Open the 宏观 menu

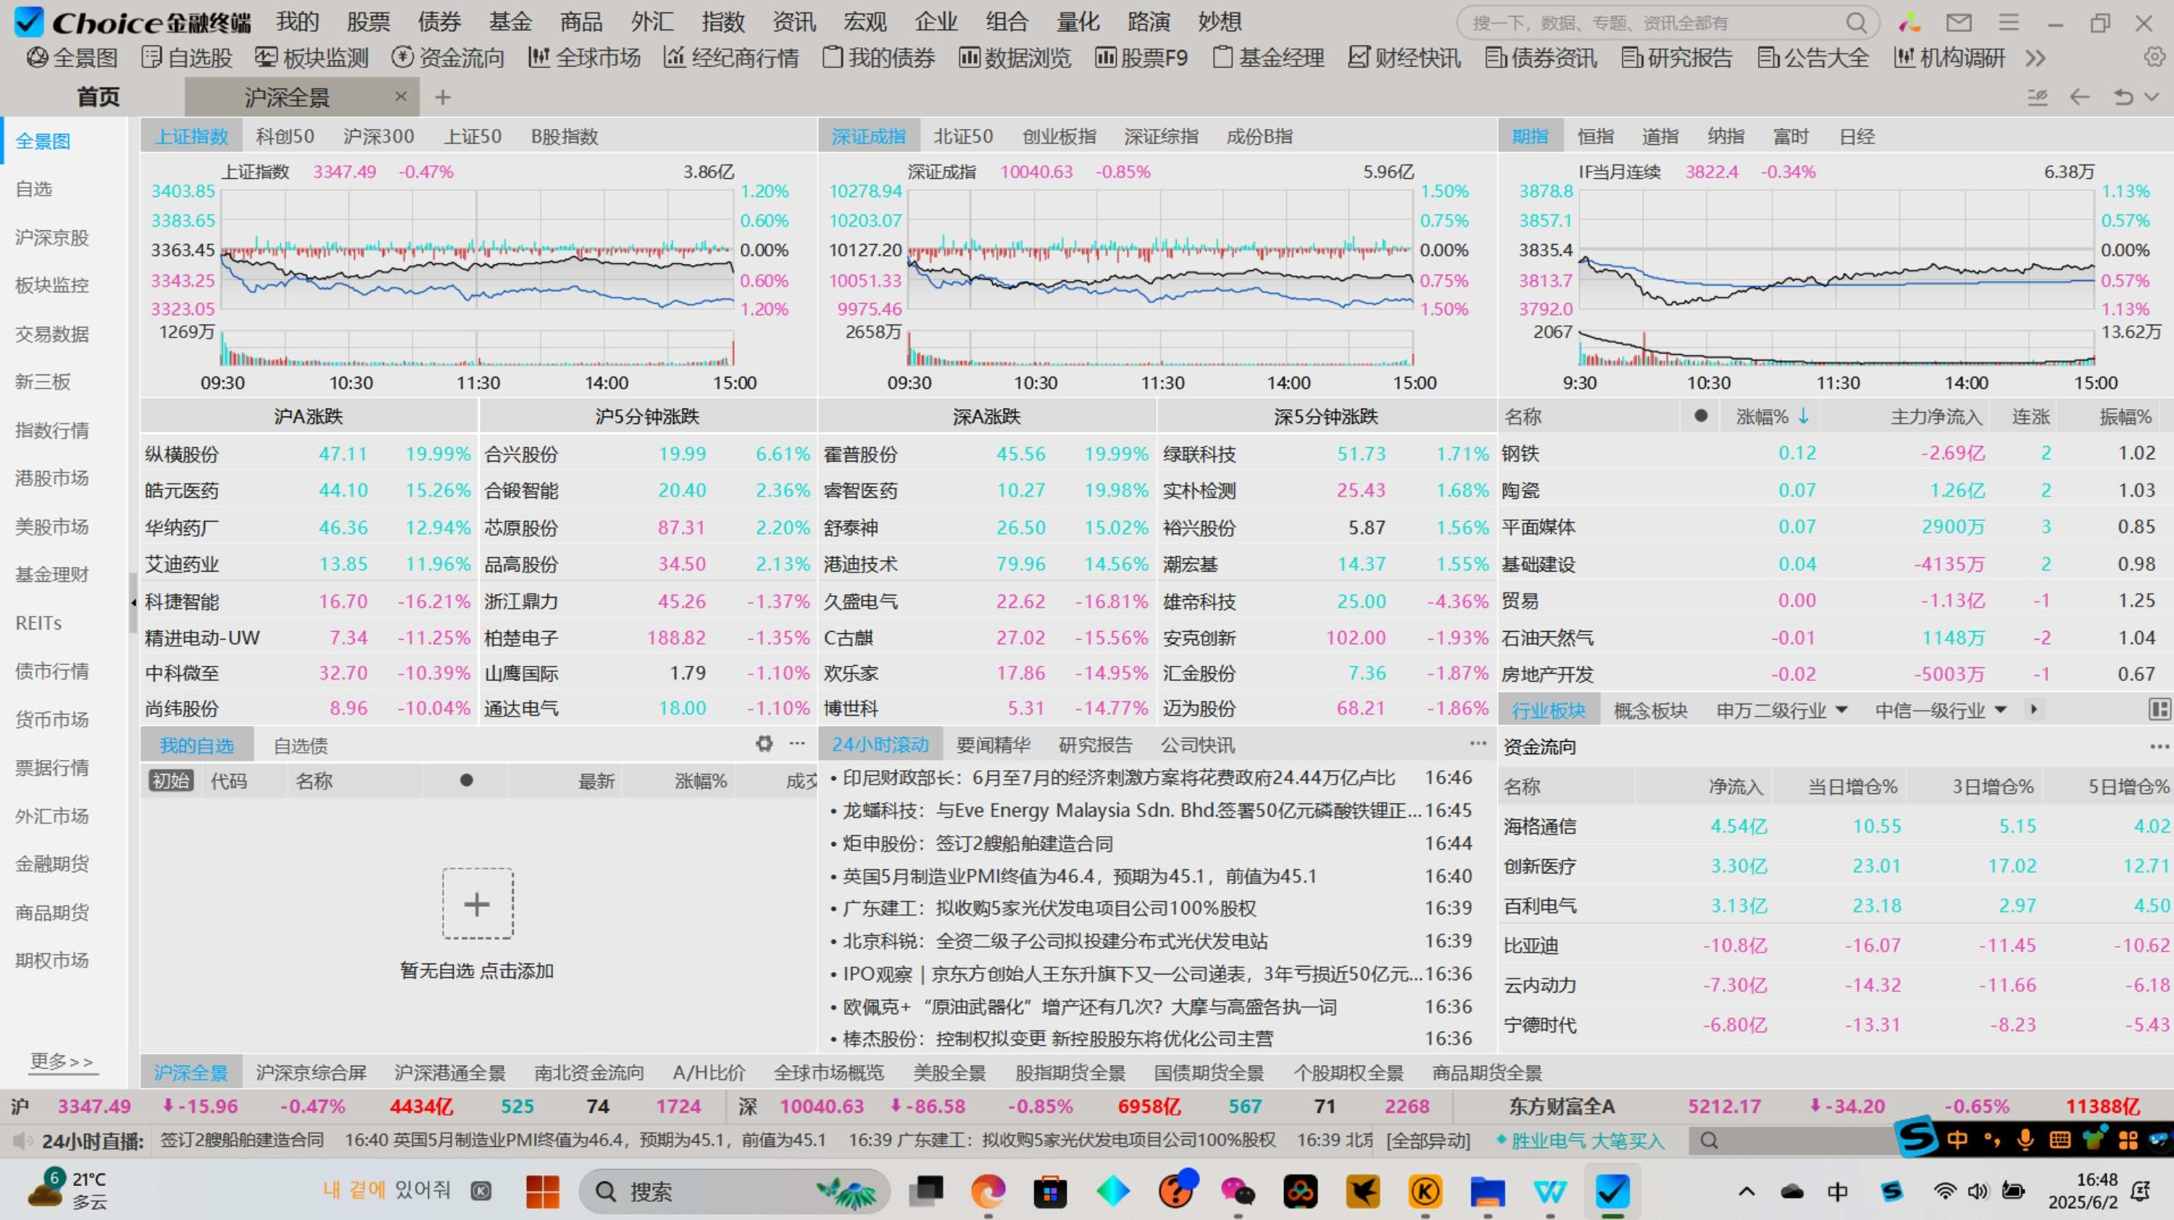coord(865,21)
